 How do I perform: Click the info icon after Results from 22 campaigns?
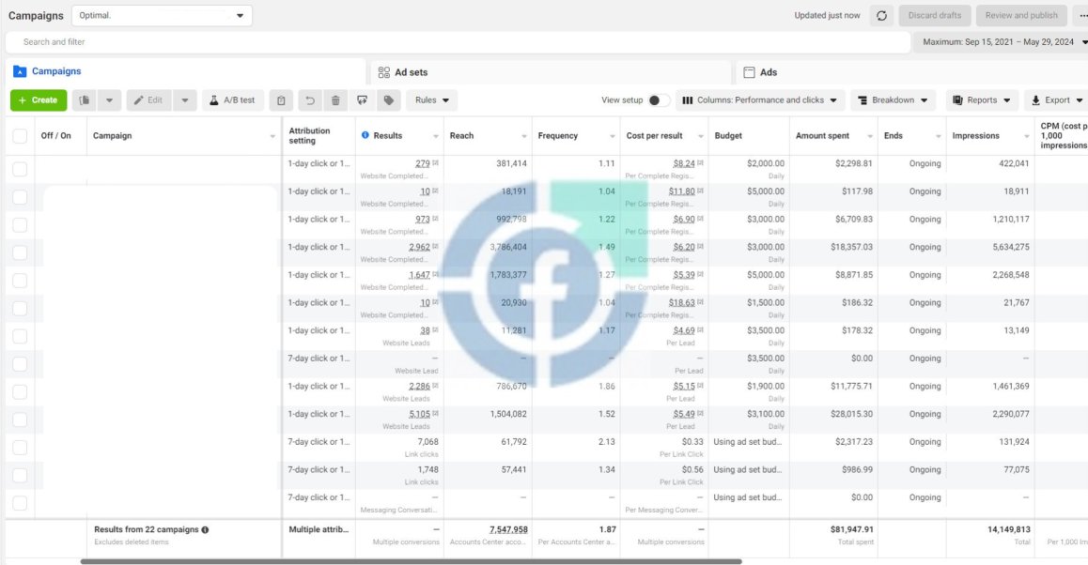(206, 529)
